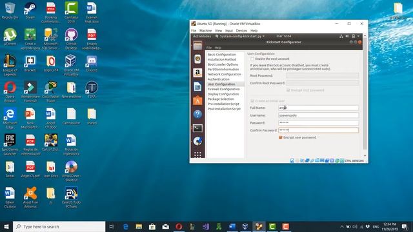Open VirtualBox File menu
413x232 pixels.
pyautogui.click(x=194, y=31)
